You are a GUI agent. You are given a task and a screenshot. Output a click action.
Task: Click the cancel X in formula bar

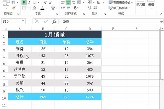click(37, 21)
